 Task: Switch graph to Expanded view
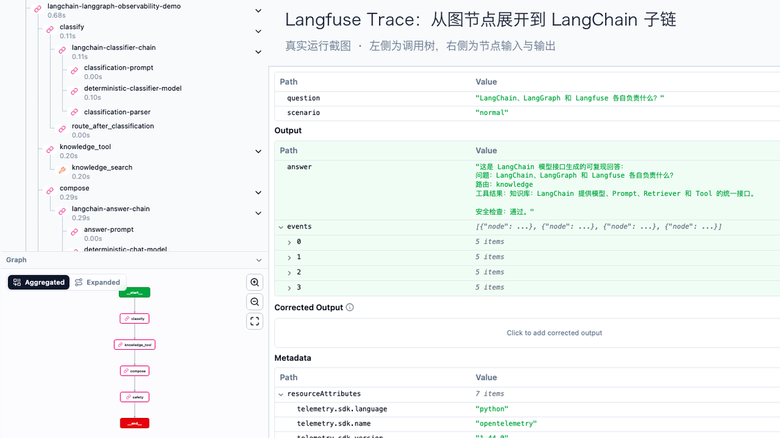pos(97,282)
